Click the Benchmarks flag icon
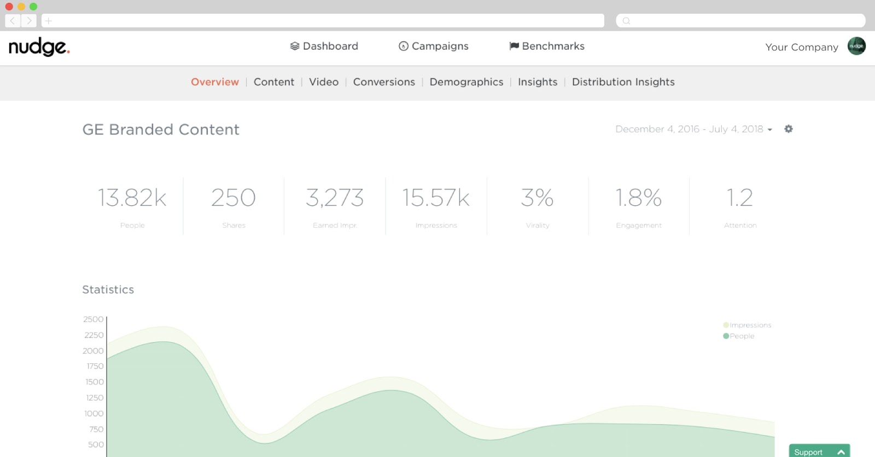 513,46
